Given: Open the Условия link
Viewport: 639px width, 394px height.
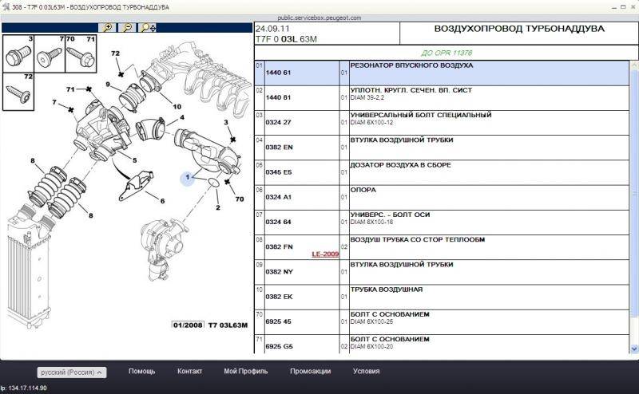Looking at the screenshot, I should [367, 371].
